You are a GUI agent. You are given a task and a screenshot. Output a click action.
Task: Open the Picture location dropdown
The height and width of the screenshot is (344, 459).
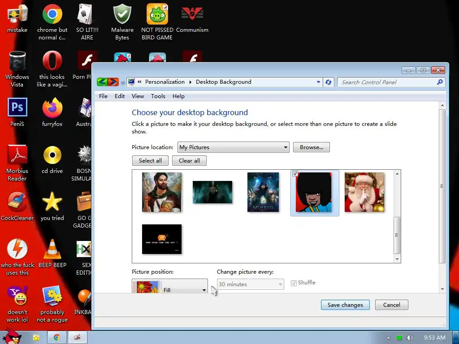(x=233, y=147)
